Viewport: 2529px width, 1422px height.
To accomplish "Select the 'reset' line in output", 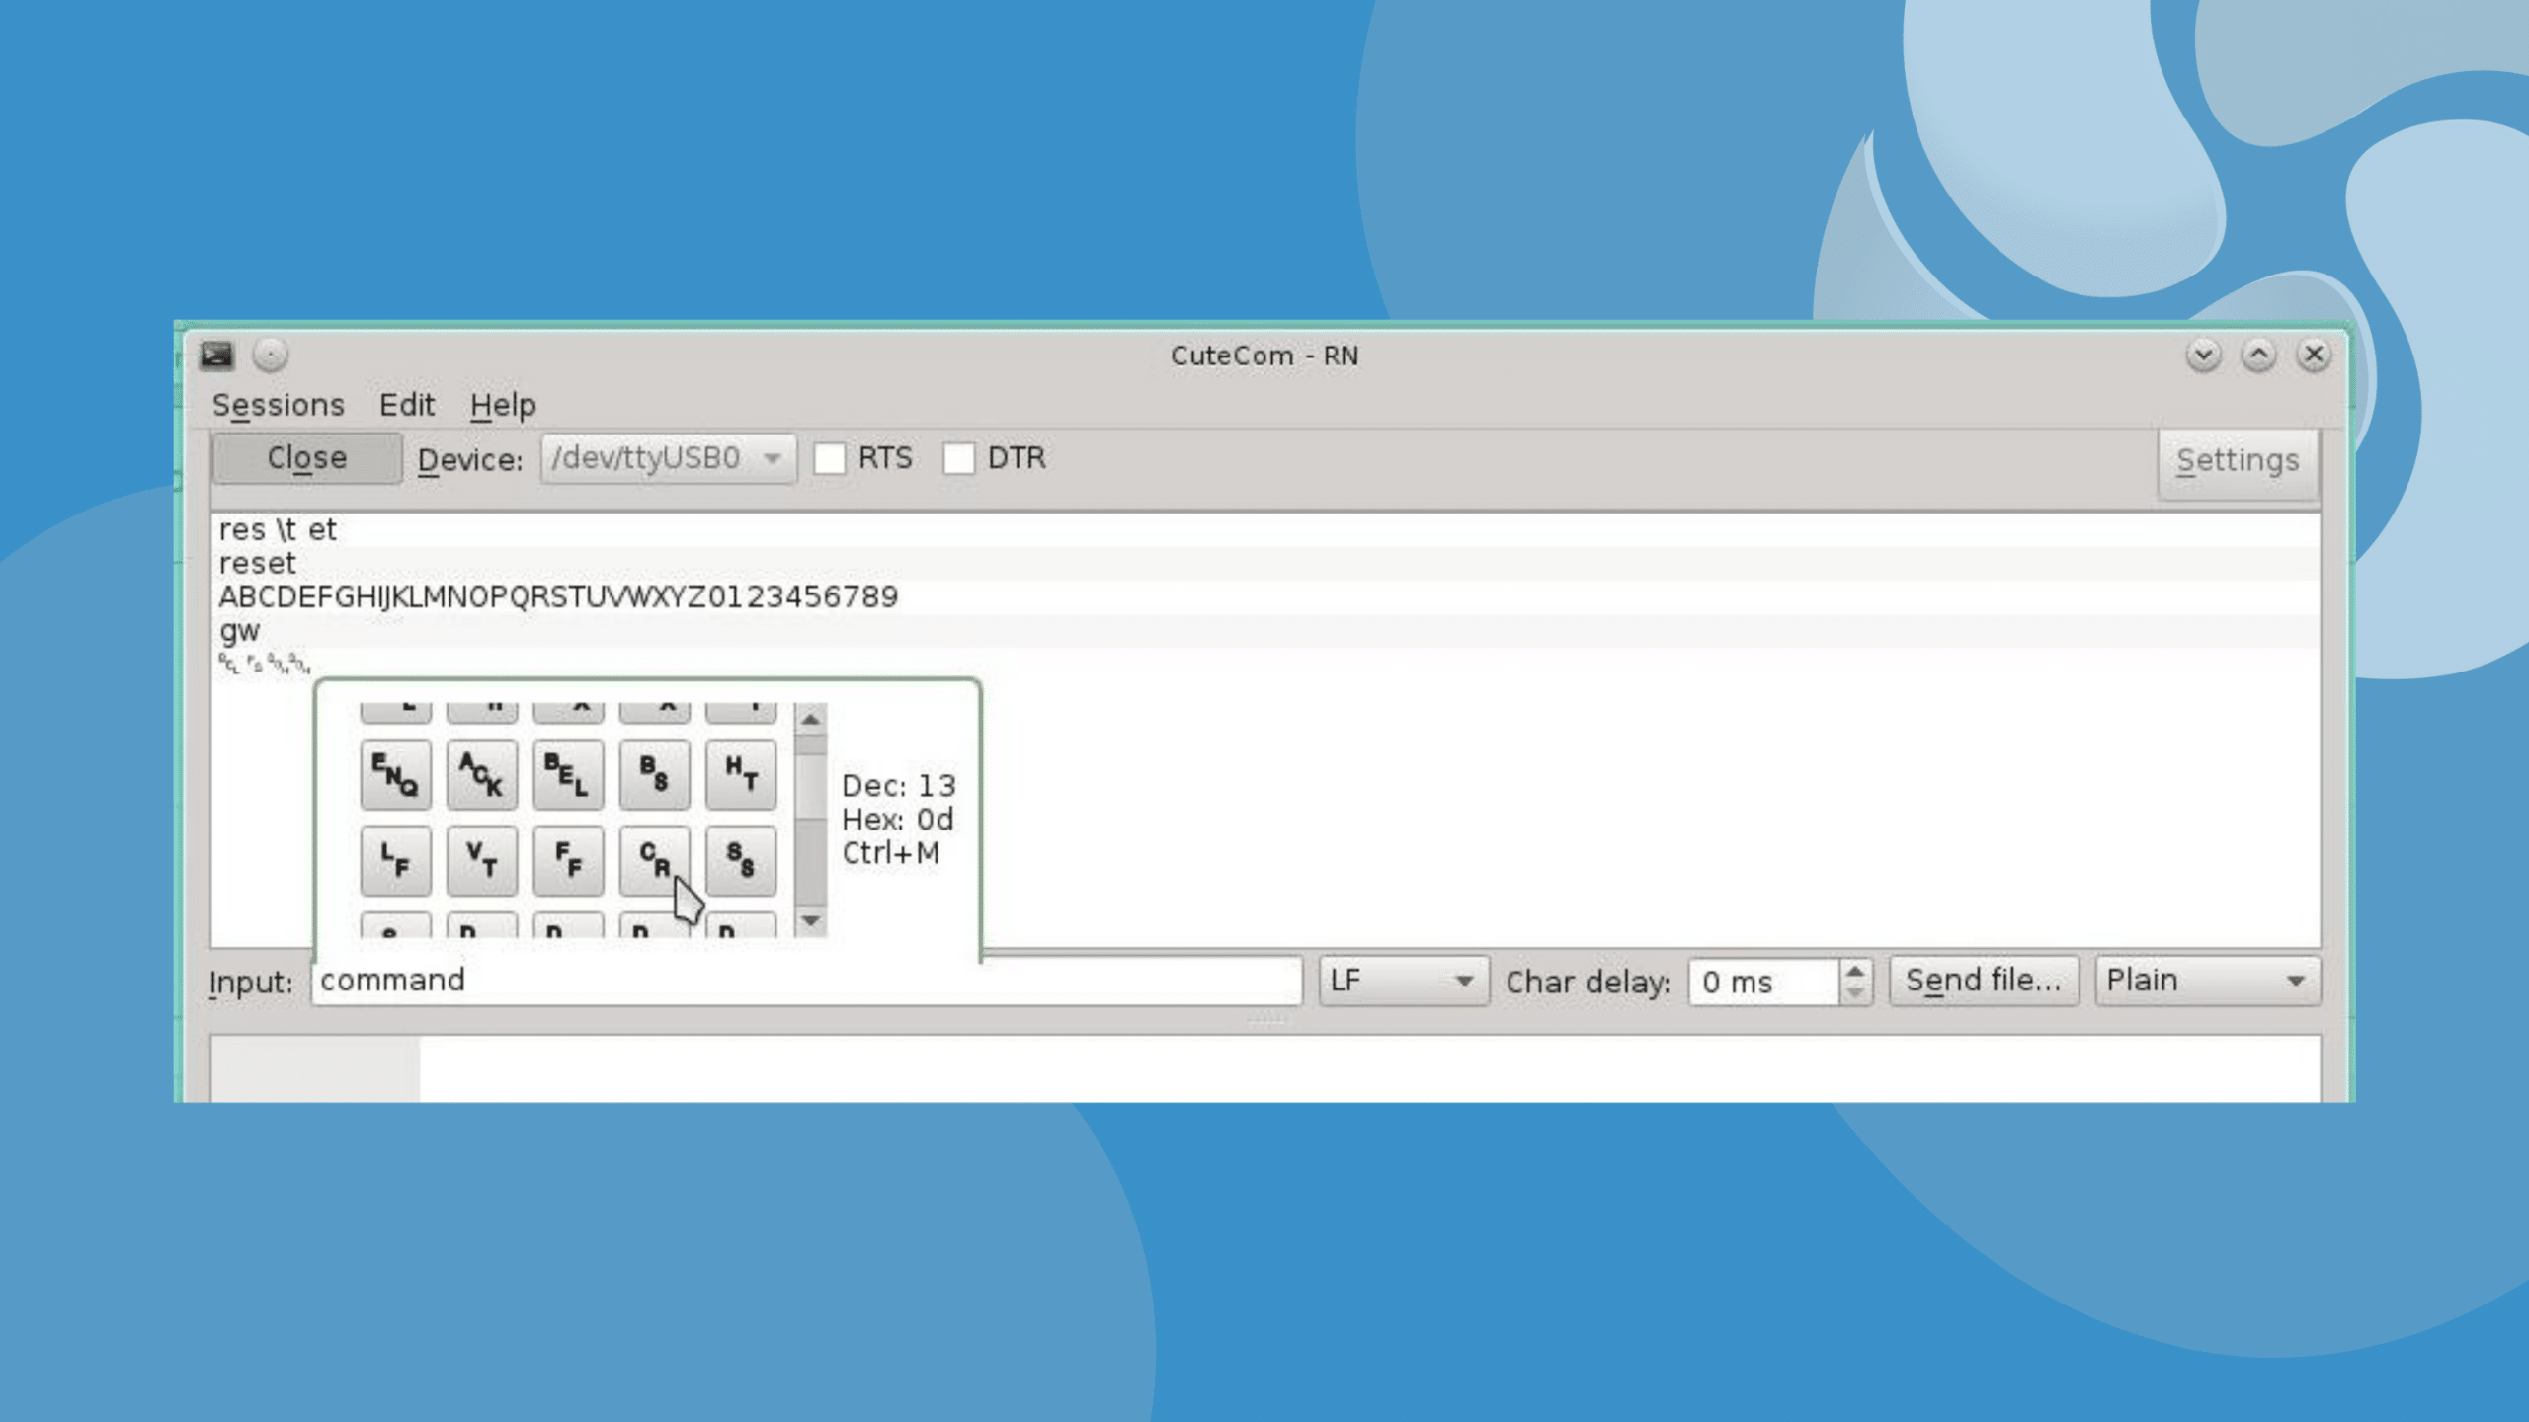I will click(x=1264, y=564).
